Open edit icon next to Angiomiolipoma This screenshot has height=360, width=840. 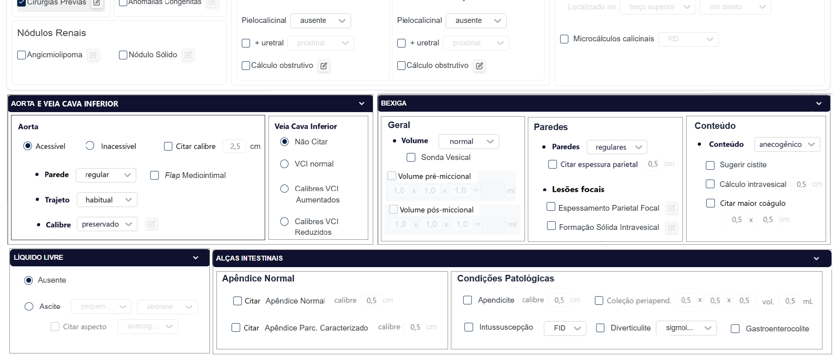(x=93, y=55)
